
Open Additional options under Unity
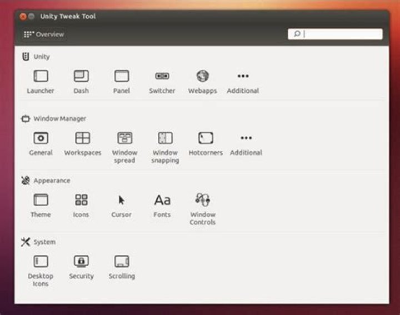(x=243, y=76)
